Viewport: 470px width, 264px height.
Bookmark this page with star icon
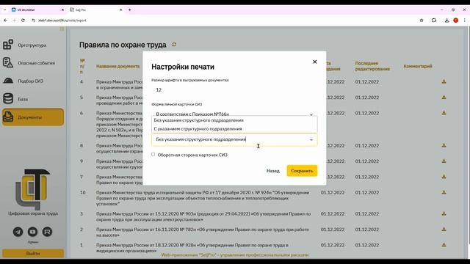pos(422,21)
